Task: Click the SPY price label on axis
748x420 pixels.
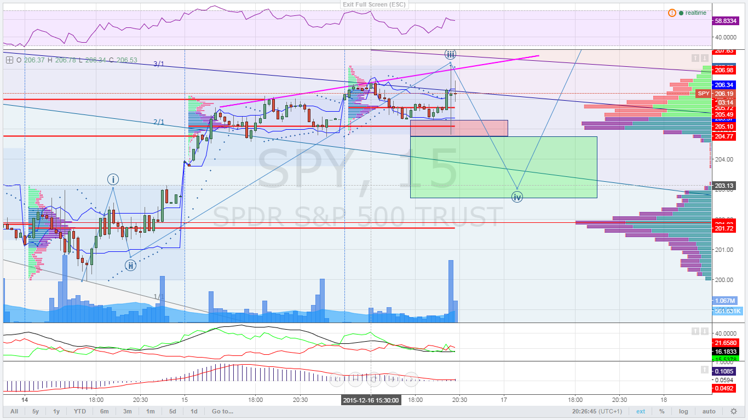Action: 703,94
